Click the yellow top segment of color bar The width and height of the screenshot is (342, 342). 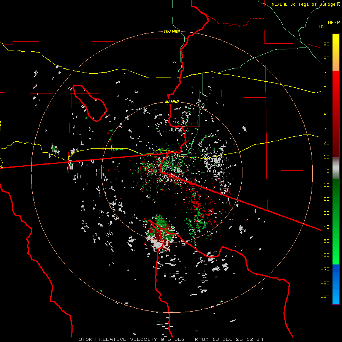336,52
